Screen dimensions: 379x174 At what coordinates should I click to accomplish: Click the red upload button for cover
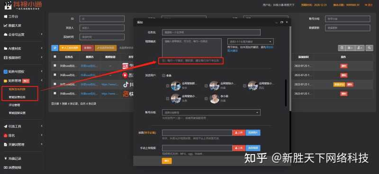pos(239,133)
